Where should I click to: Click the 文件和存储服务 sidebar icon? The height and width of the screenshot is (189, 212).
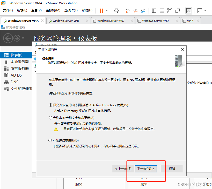(6, 89)
